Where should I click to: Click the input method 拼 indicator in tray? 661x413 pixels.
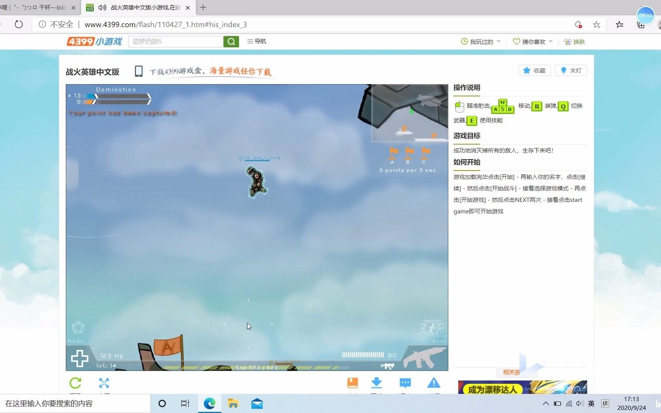tap(605, 403)
